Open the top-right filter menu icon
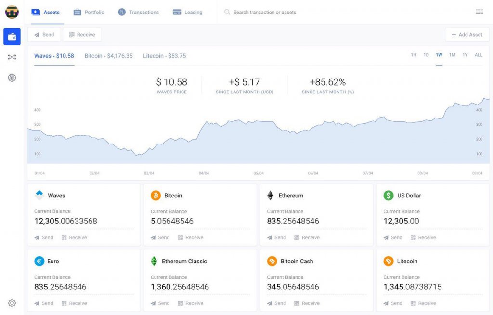The image size is (493, 315). pos(479,12)
